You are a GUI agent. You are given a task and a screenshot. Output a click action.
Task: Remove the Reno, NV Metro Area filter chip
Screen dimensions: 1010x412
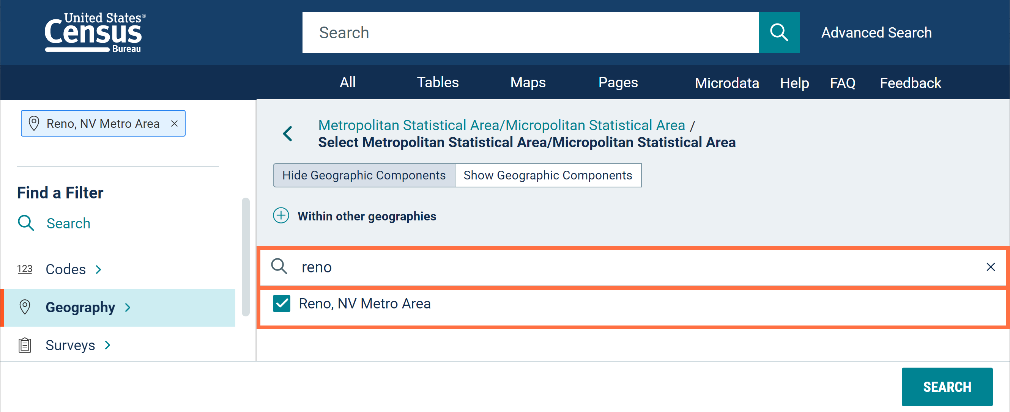175,123
